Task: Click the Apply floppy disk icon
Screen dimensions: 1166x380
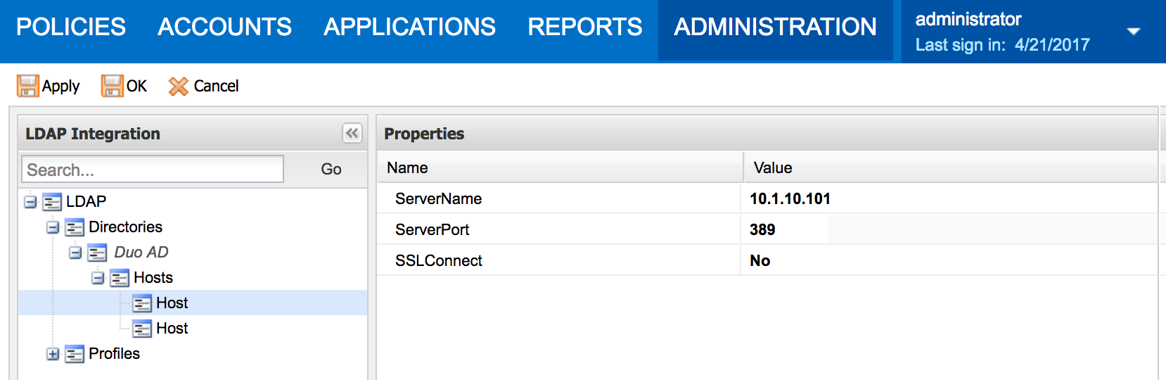Action: [x=28, y=86]
